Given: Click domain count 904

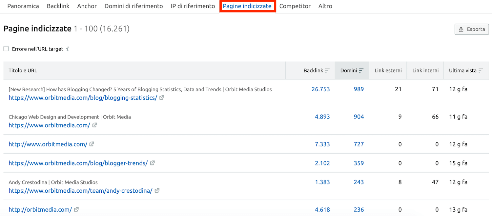Looking at the screenshot, I should pos(359,117).
